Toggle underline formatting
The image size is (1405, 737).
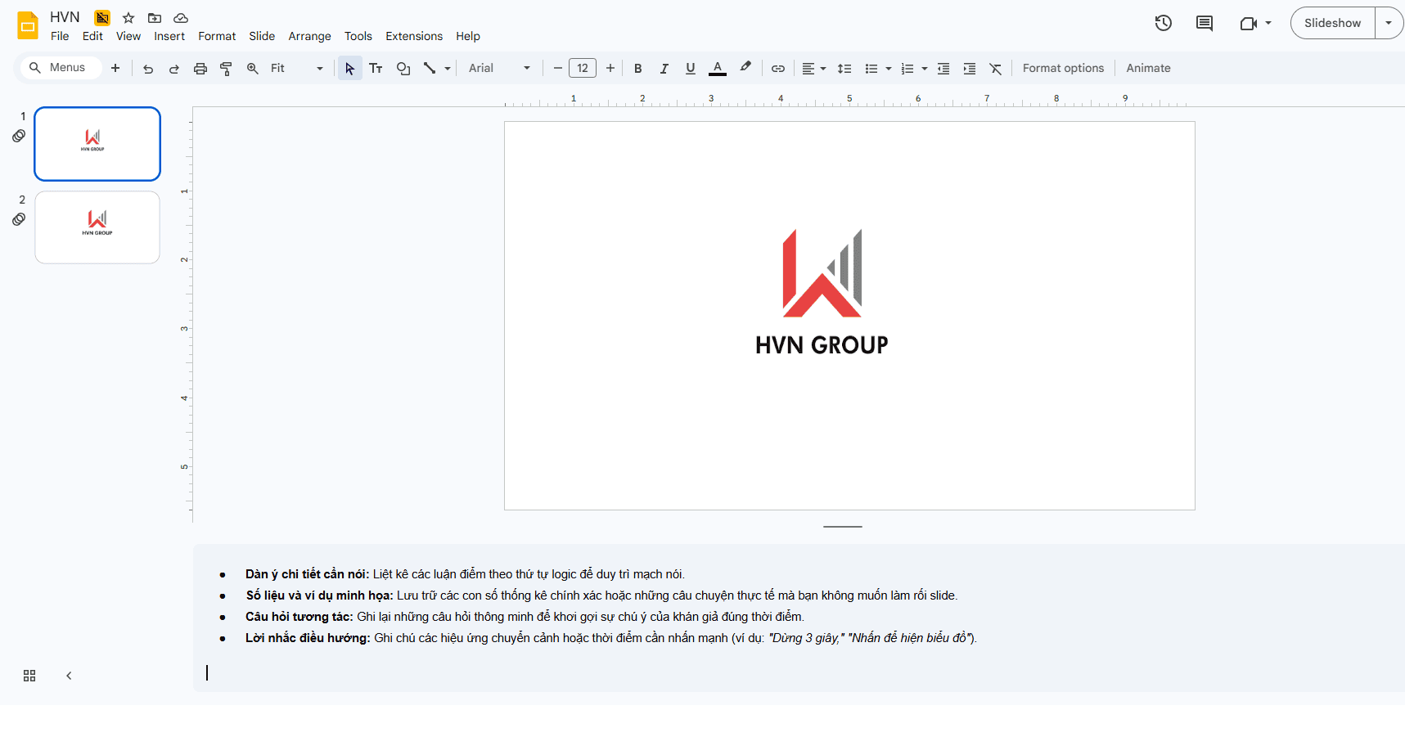[x=691, y=69]
